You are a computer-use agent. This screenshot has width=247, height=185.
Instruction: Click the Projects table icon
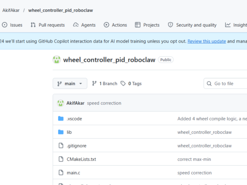pos(138,25)
